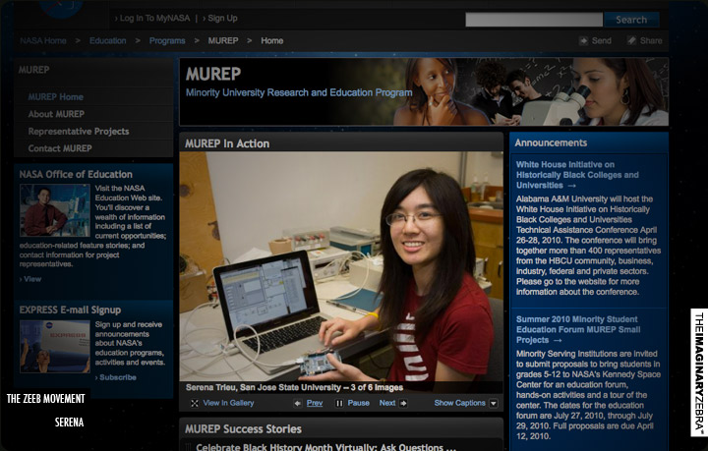The image size is (708, 451).
Task: Click the Share icon
Action: (632, 41)
